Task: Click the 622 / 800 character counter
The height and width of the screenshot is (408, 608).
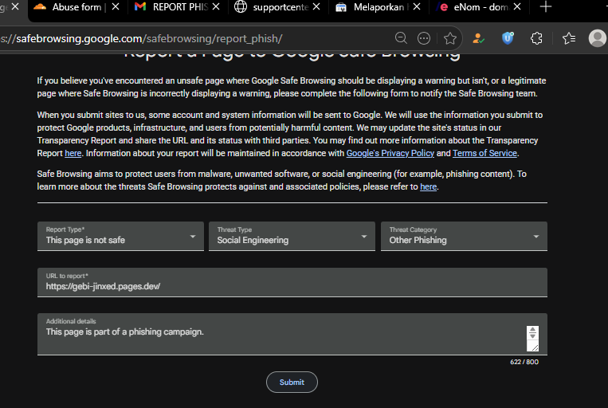Action: (524, 362)
